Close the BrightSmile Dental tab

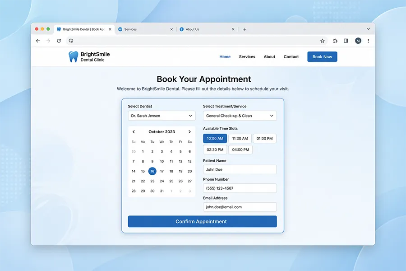pos(110,29)
